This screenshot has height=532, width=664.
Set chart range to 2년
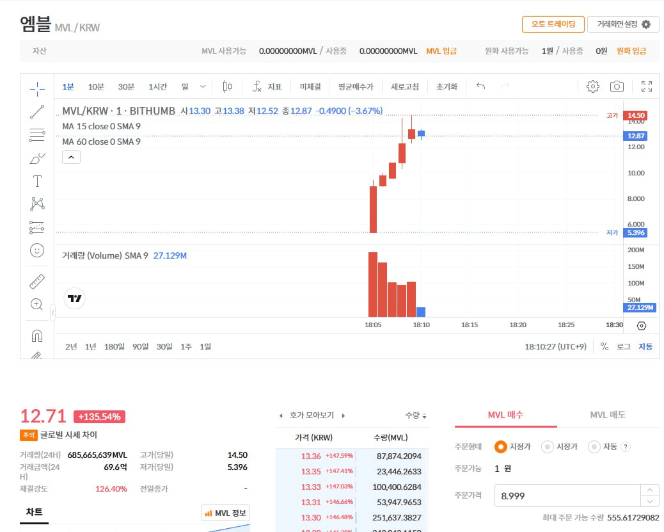pyautogui.click(x=71, y=347)
